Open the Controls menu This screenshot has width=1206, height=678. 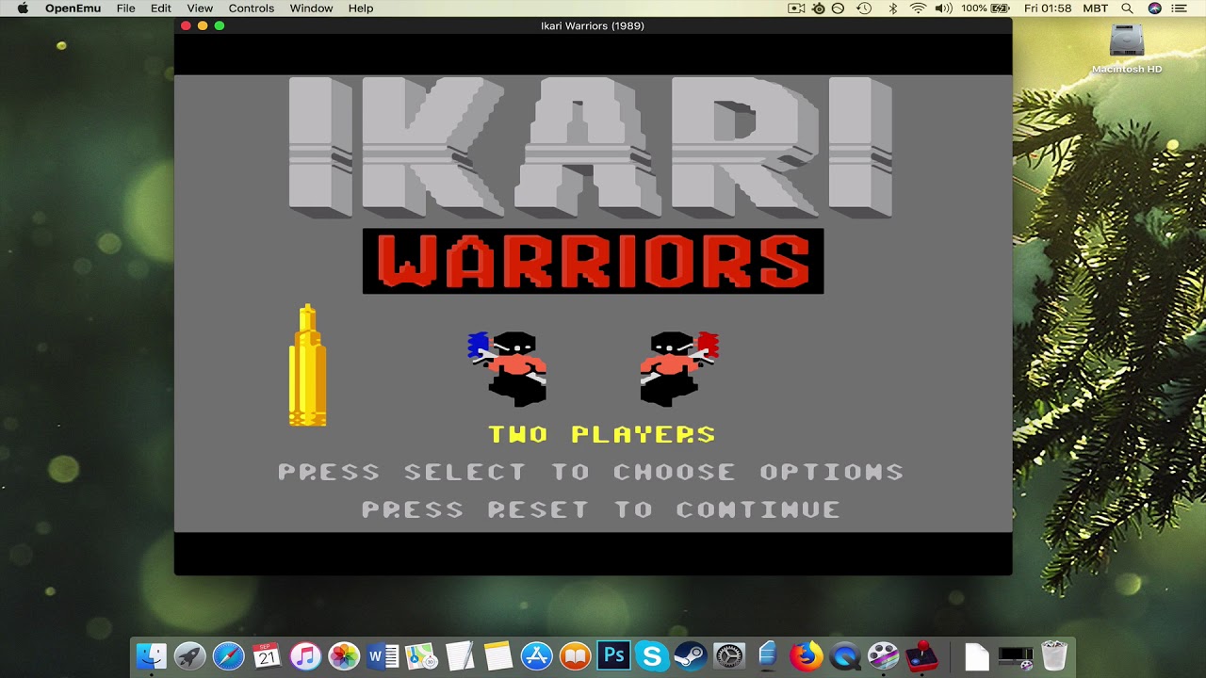[x=252, y=8]
